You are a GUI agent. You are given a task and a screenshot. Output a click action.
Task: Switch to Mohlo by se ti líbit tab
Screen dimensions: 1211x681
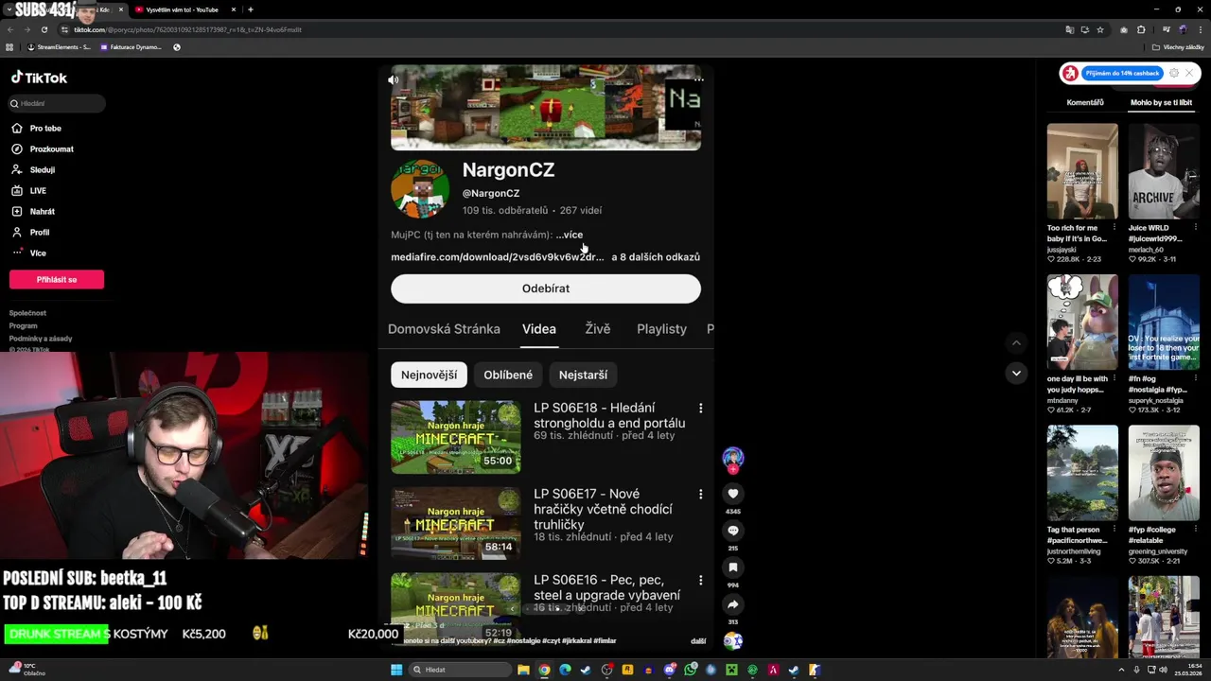1161,102
